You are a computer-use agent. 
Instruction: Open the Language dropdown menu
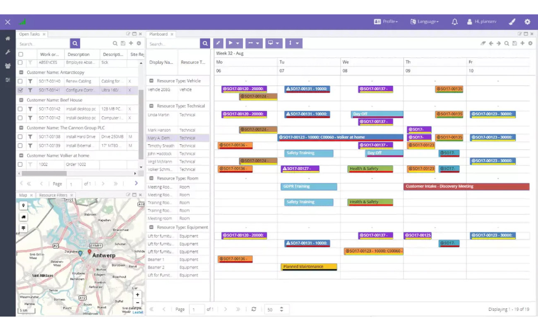click(x=424, y=22)
